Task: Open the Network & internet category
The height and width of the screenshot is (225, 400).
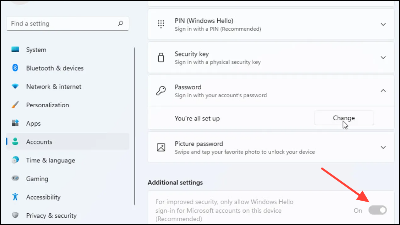Action: (x=53, y=87)
